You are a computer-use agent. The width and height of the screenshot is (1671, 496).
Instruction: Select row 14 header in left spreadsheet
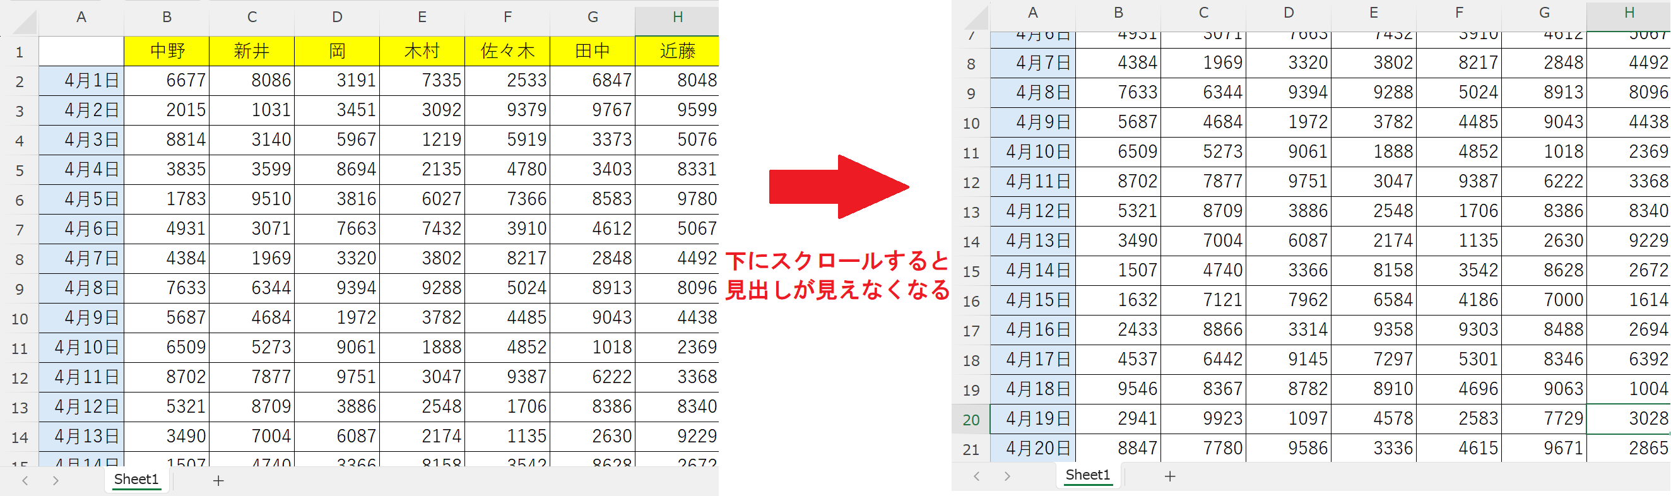pos(20,438)
